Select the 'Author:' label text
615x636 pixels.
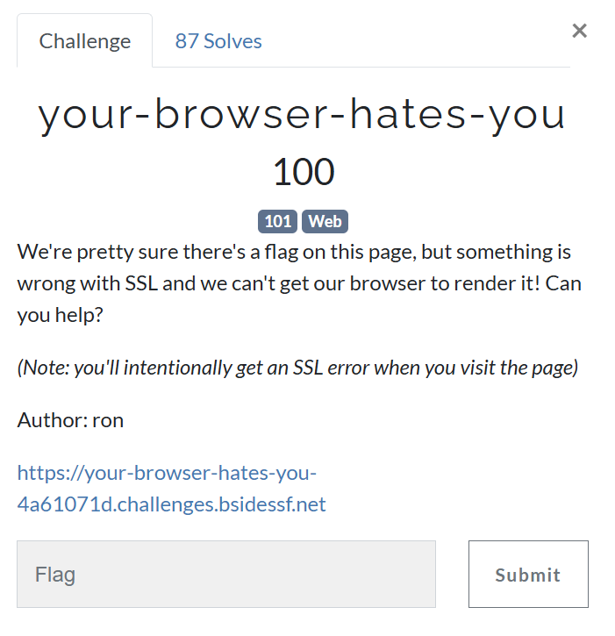click(x=53, y=420)
